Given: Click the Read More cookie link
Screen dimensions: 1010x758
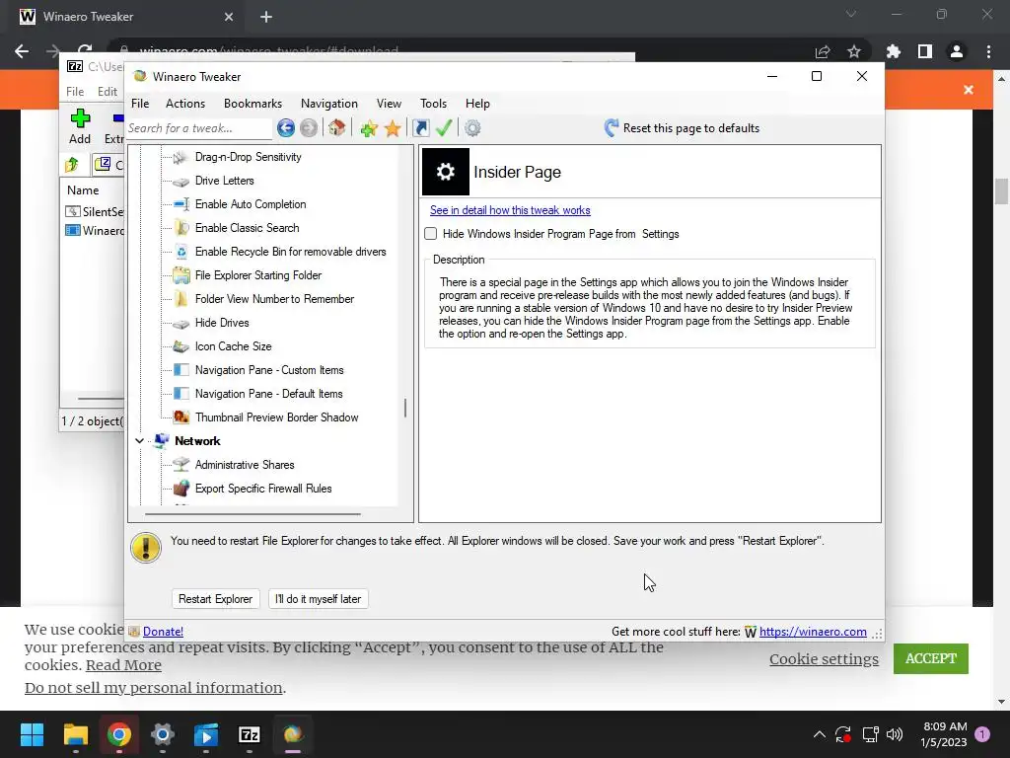Looking at the screenshot, I should tap(123, 665).
